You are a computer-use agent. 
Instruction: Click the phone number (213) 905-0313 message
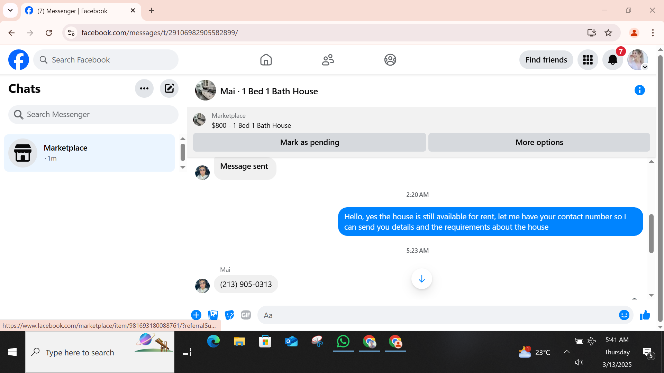pyautogui.click(x=246, y=284)
